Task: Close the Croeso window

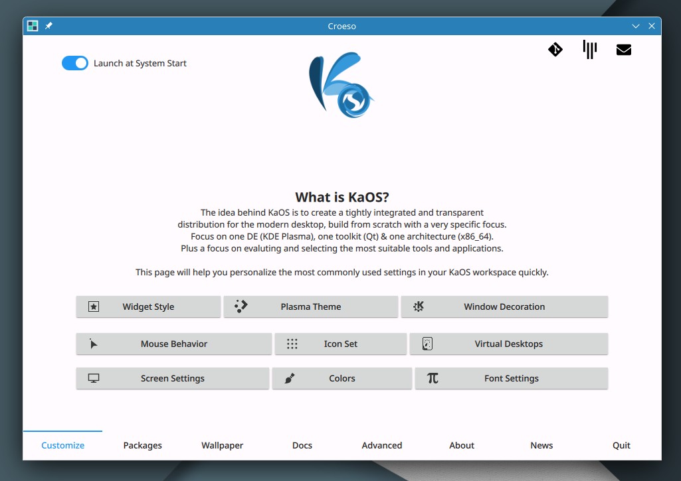Action: [x=652, y=26]
